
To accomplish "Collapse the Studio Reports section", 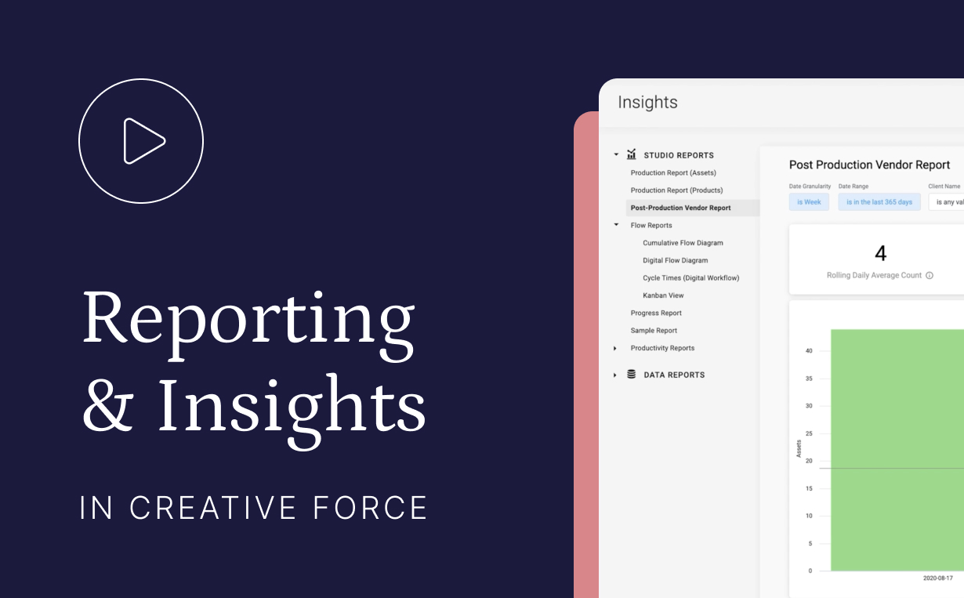I will (x=616, y=154).
